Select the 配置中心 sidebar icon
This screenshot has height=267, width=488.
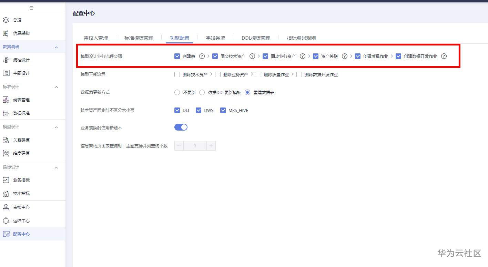(6, 234)
